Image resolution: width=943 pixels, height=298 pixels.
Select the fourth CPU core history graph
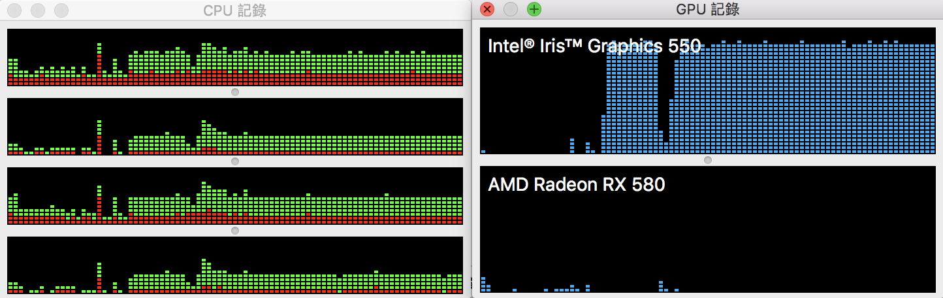pos(235,265)
